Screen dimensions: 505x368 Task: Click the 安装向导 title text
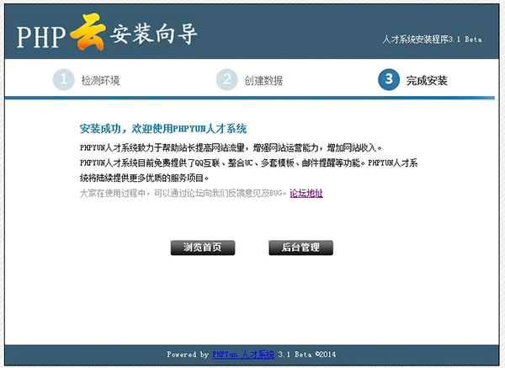[153, 34]
